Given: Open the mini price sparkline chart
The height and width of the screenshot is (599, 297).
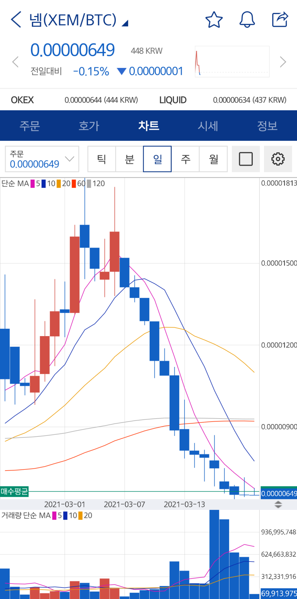Looking at the screenshot, I should point(232,62).
